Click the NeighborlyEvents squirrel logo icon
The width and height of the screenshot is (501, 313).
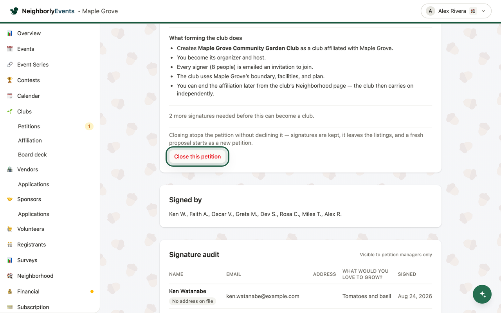(14, 11)
